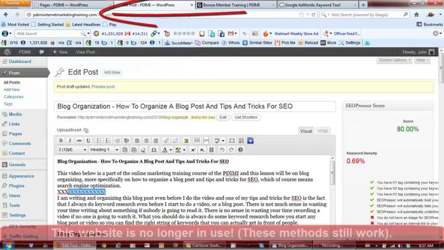Open Categories under Posts
The height and width of the screenshot is (250, 444).
(x=14, y=97)
